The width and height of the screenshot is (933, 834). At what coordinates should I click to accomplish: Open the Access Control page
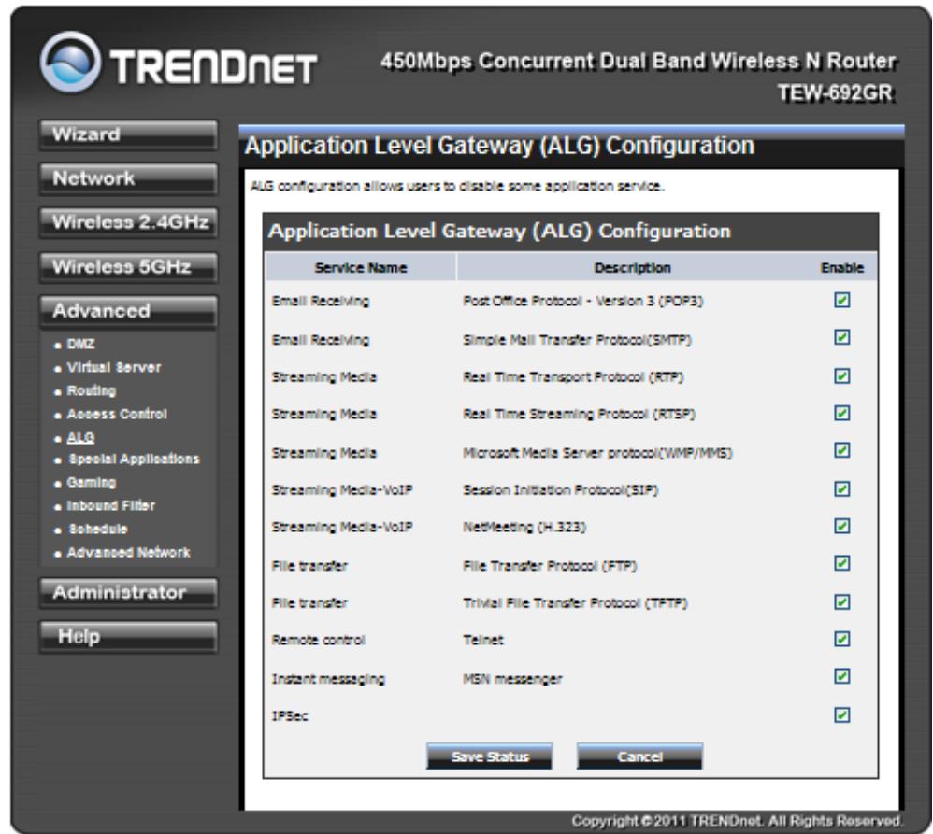click(x=117, y=414)
